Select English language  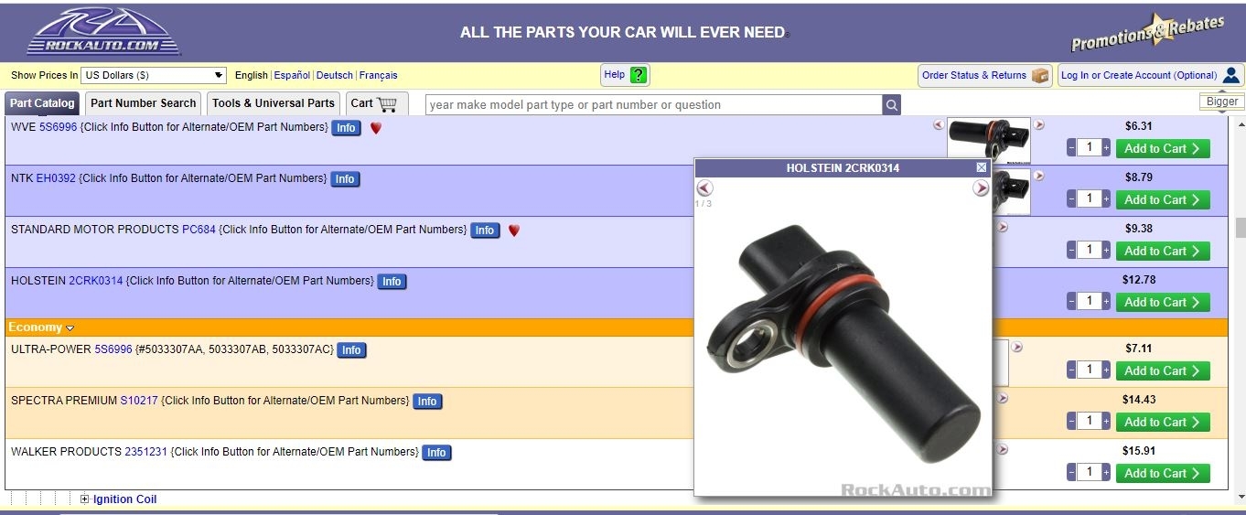coord(252,76)
